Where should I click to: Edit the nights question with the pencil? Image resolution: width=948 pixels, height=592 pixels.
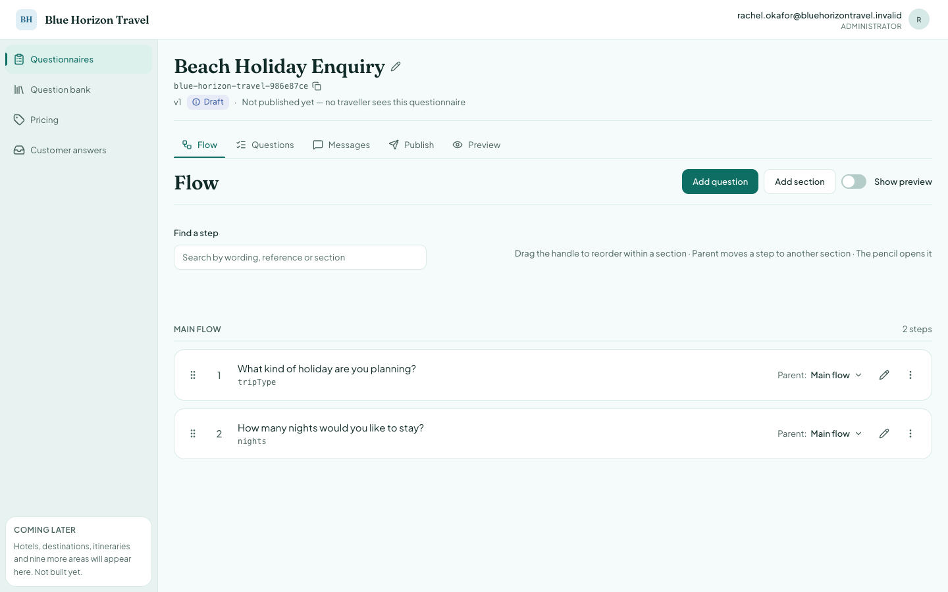pos(884,433)
